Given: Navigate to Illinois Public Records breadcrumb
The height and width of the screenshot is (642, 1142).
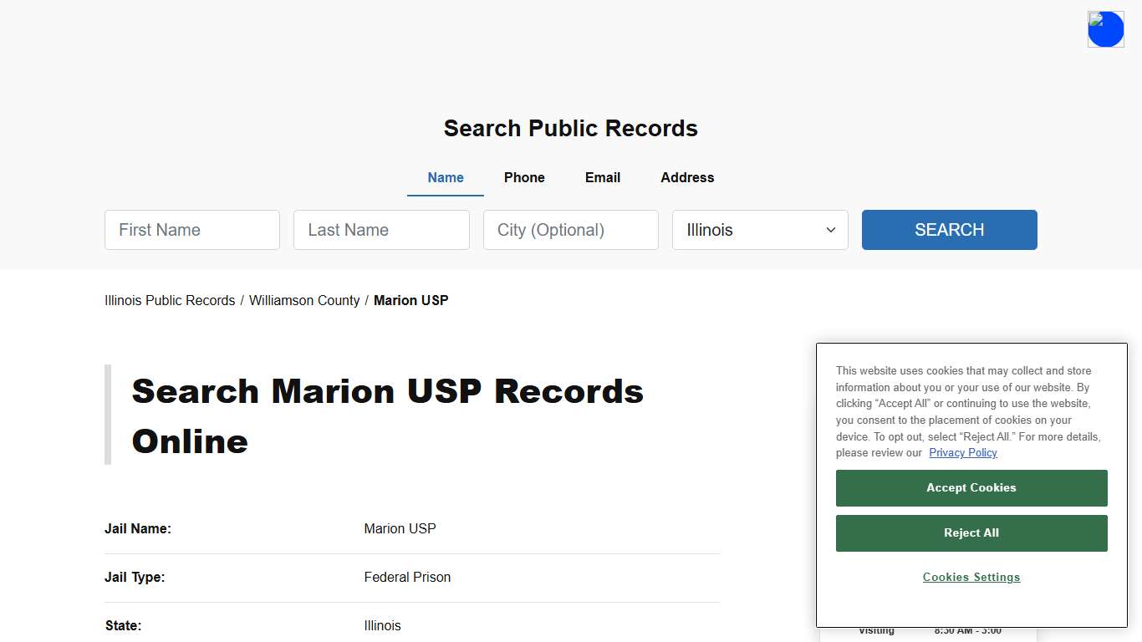Looking at the screenshot, I should click(170, 300).
